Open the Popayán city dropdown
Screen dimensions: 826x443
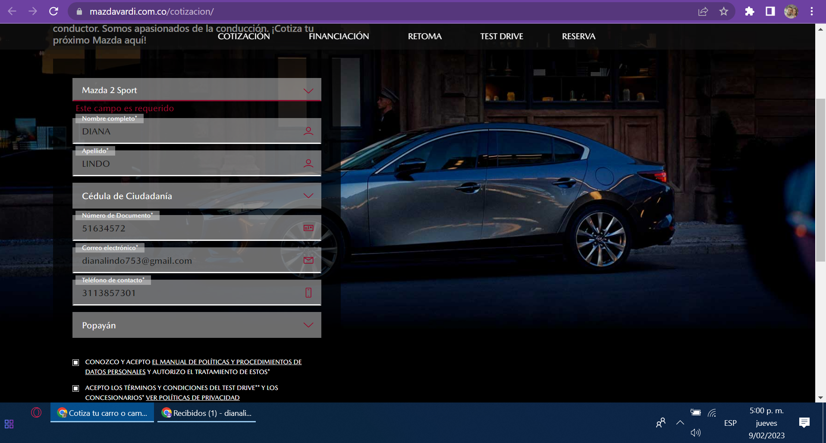[197, 325]
